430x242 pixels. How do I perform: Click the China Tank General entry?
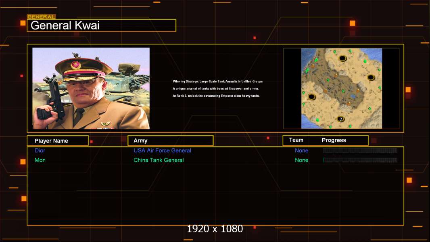159,160
